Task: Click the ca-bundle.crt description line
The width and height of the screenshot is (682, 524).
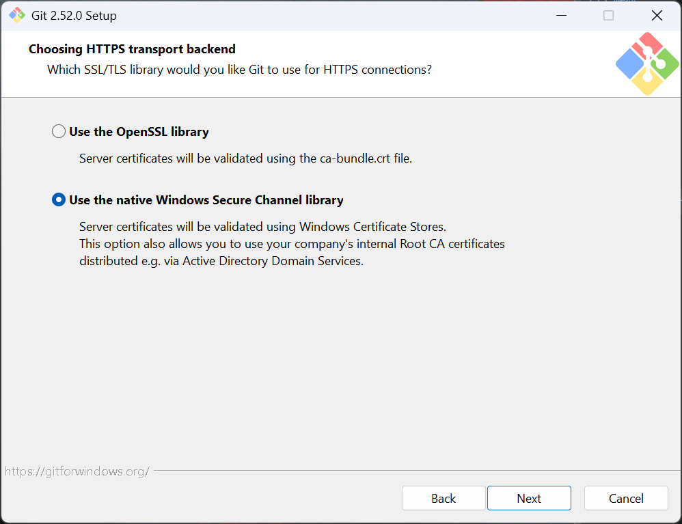Action: pyautogui.click(x=245, y=158)
